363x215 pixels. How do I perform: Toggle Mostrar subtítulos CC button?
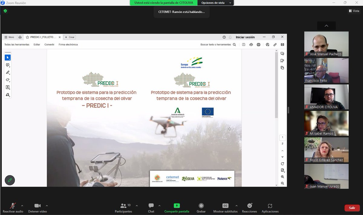[225, 208]
